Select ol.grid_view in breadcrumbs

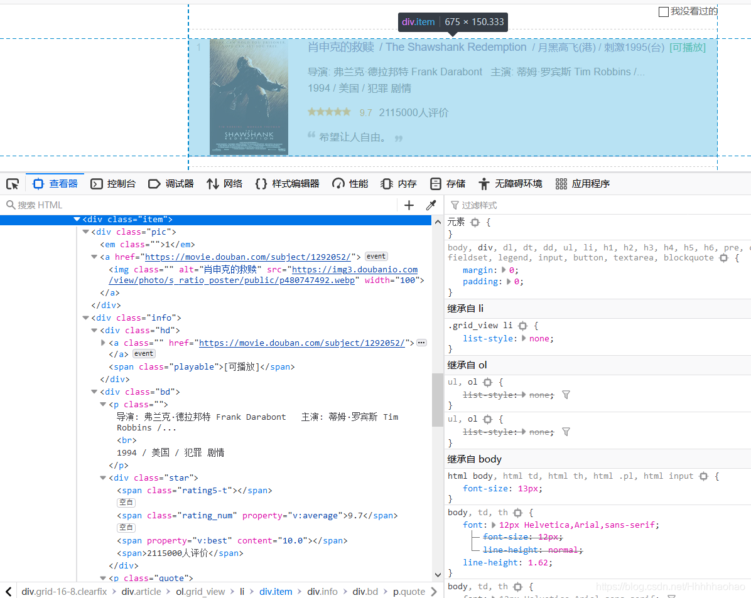200,592
